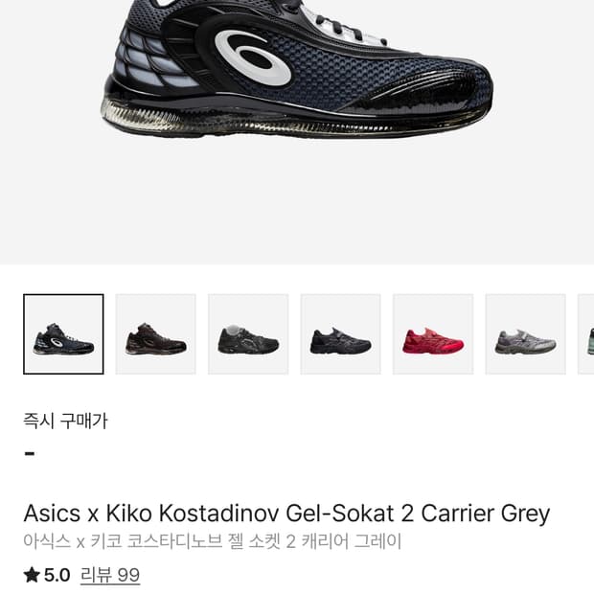Select the first Carrier Grey shoe thumbnail
The image size is (594, 594).
click(63, 333)
